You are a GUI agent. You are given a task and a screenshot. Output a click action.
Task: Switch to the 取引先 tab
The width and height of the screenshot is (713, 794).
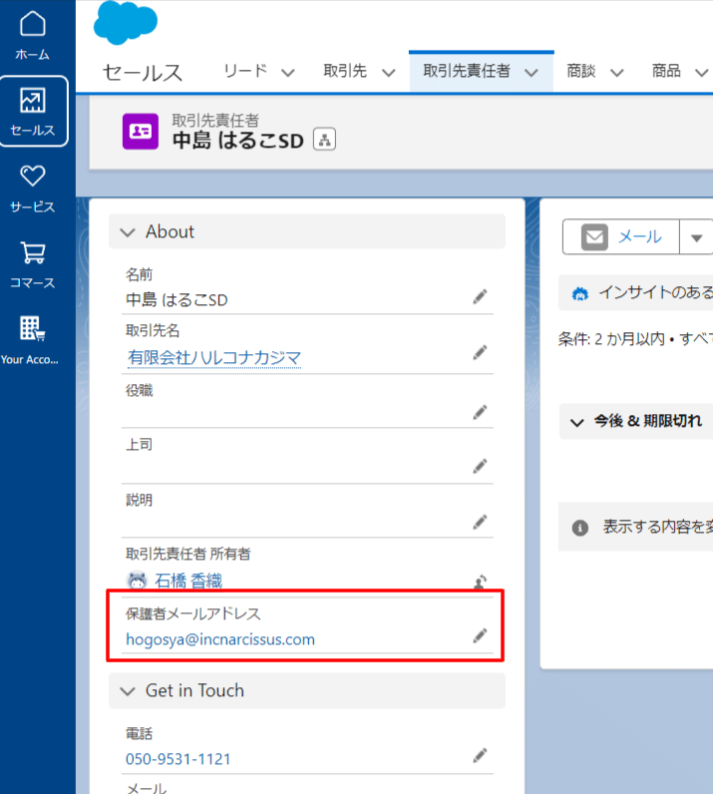(345, 71)
